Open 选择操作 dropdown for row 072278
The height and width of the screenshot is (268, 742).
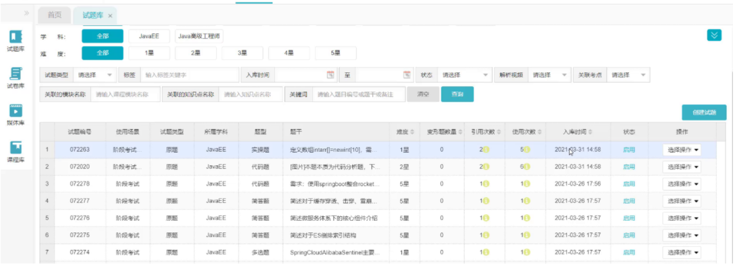682,183
